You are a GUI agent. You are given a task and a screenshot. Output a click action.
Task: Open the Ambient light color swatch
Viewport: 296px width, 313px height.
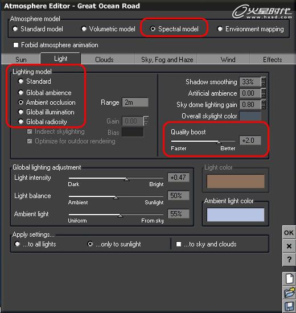click(x=236, y=215)
